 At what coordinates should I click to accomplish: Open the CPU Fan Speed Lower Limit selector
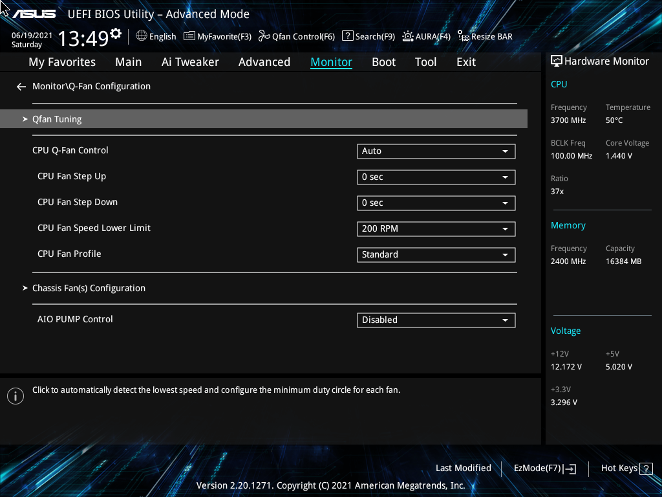click(436, 228)
